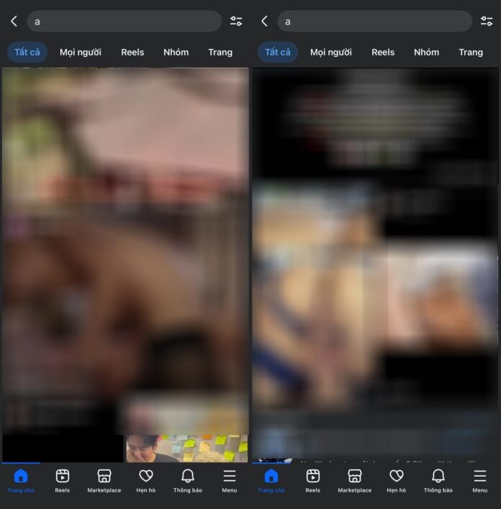
Task: Open Marketplace in right screen bottom bar
Action: coord(355,480)
